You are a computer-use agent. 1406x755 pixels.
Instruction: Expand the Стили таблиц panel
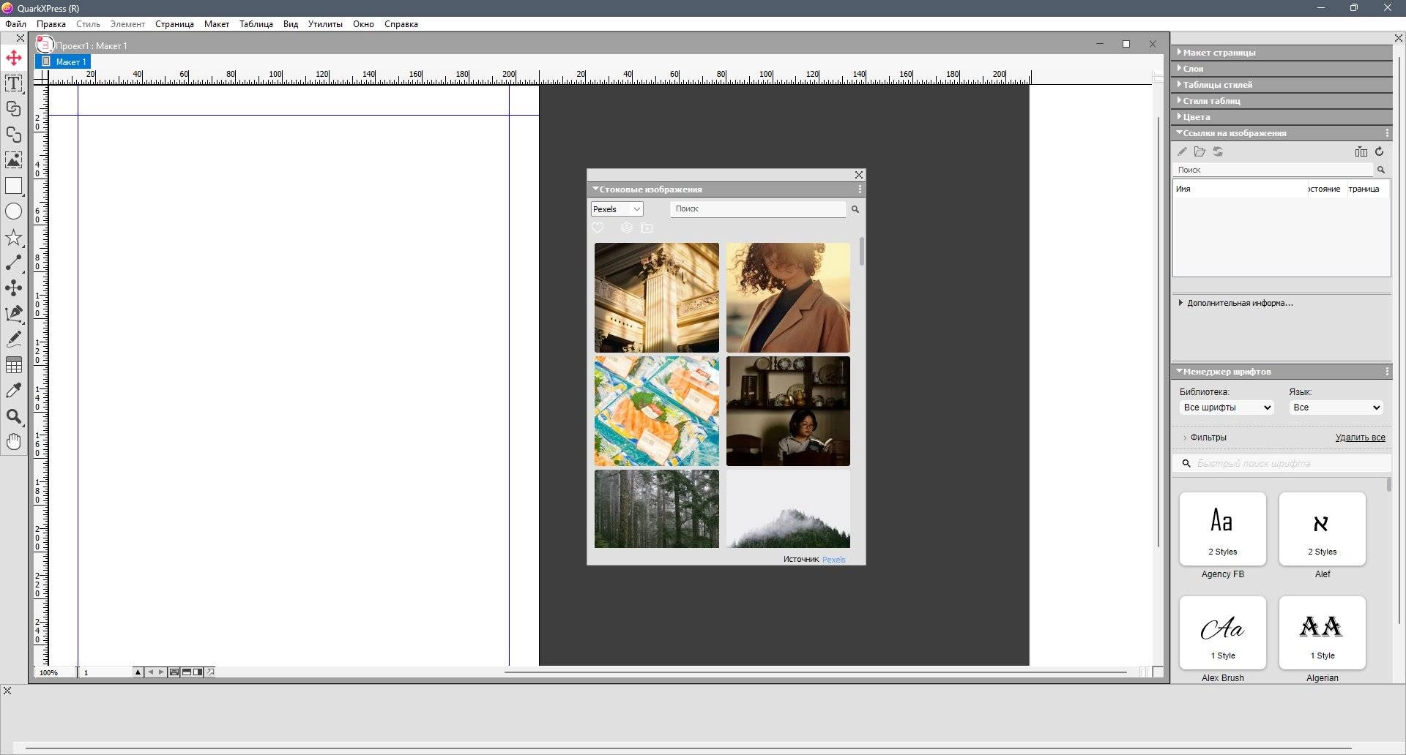(1282, 101)
